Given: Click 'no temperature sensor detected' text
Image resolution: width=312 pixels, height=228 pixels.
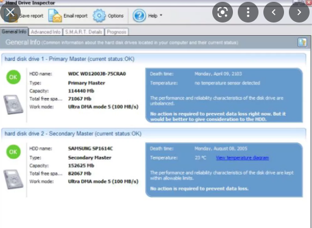Looking at the screenshot, I should pyautogui.click(x=227, y=83).
